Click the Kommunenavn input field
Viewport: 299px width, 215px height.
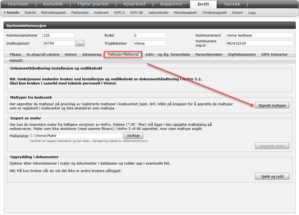[259, 35]
